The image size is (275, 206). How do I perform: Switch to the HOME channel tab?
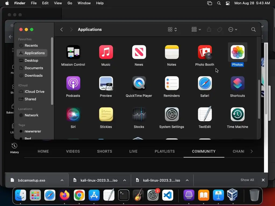tap(43, 151)
